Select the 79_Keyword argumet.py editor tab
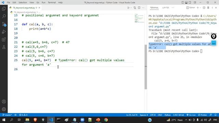Image resolution: width=219 pixels, height=123 pixels. point(24,8)
